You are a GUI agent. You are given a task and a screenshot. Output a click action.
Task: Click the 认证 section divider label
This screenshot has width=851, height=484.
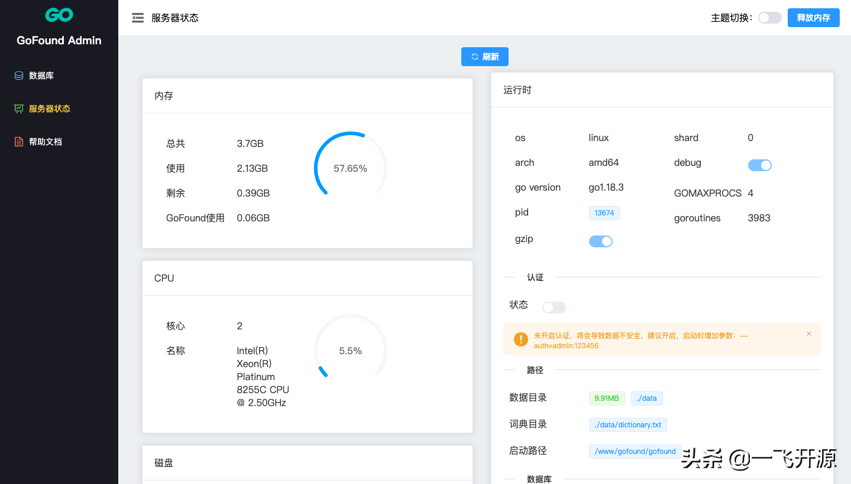pos(535,277)
